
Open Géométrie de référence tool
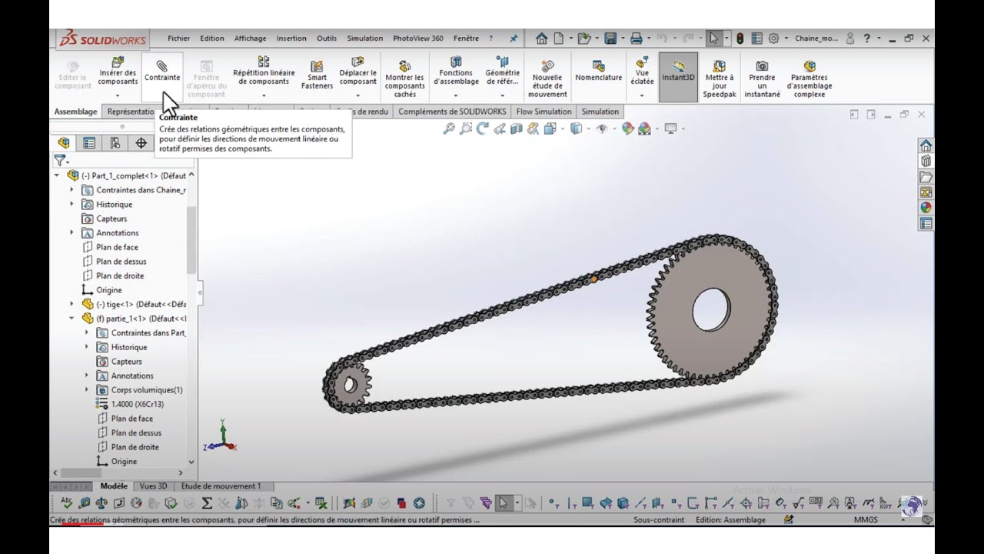coord(502,71)
